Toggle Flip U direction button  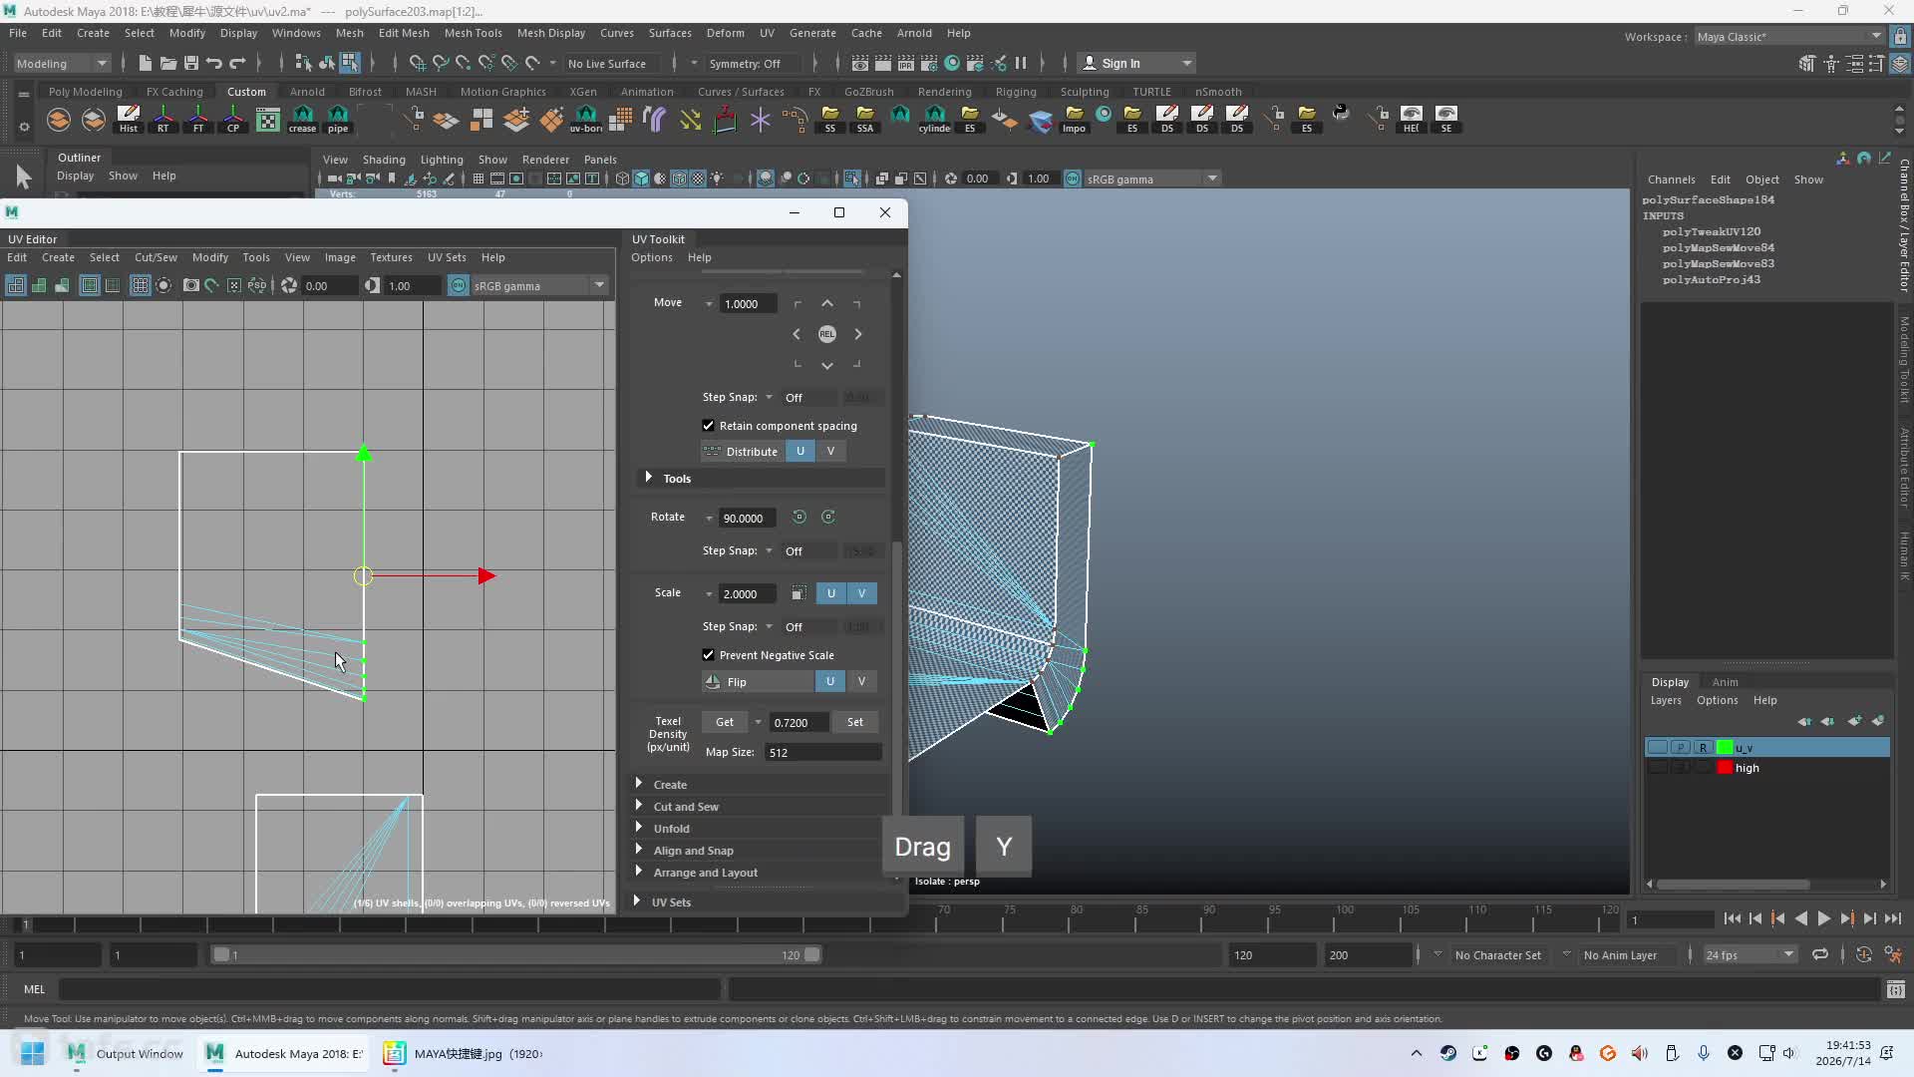830,682
